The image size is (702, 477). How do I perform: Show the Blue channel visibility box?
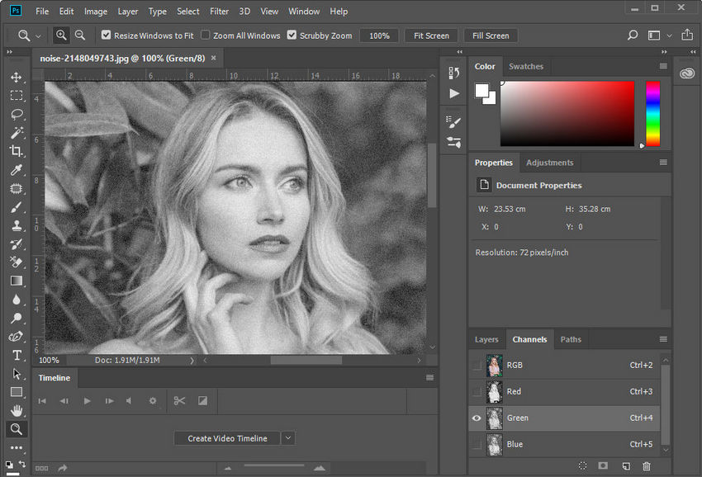point(477,444)
